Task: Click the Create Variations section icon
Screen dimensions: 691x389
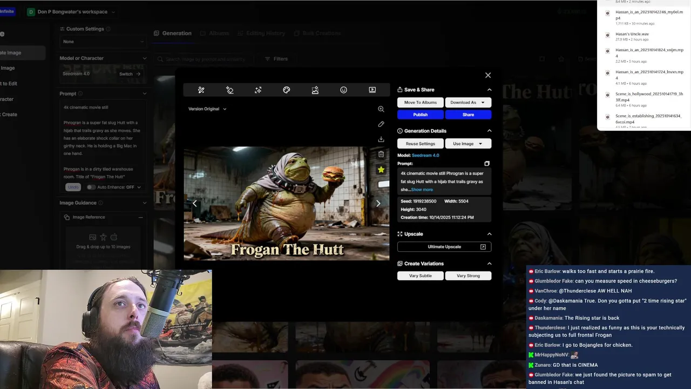Action: coord(400,264)
